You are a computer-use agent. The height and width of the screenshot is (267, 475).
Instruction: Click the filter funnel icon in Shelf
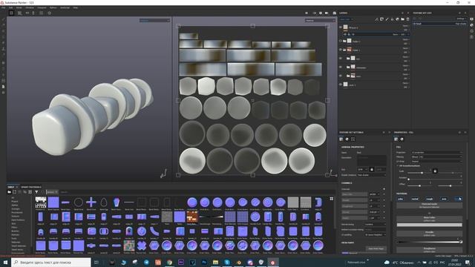click(36, 192)
